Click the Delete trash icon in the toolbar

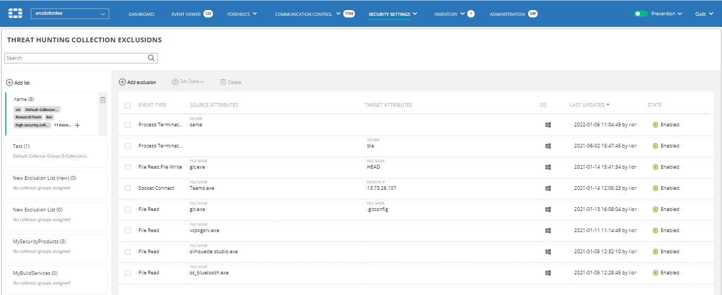pos(223,82)
